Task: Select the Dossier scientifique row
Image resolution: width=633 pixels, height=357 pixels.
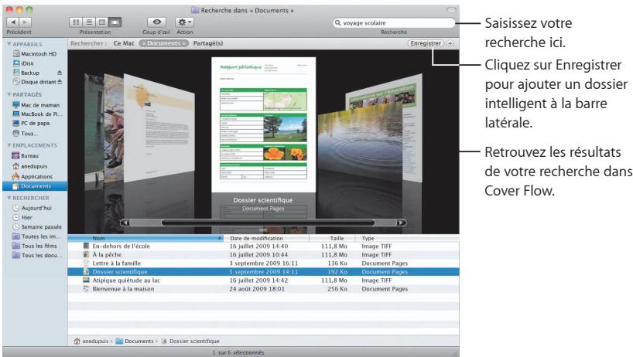Action: 263,271
